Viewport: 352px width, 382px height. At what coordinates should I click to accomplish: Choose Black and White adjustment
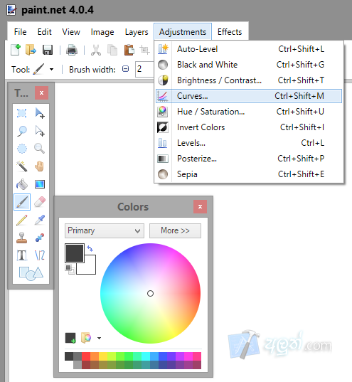[249, 65]
